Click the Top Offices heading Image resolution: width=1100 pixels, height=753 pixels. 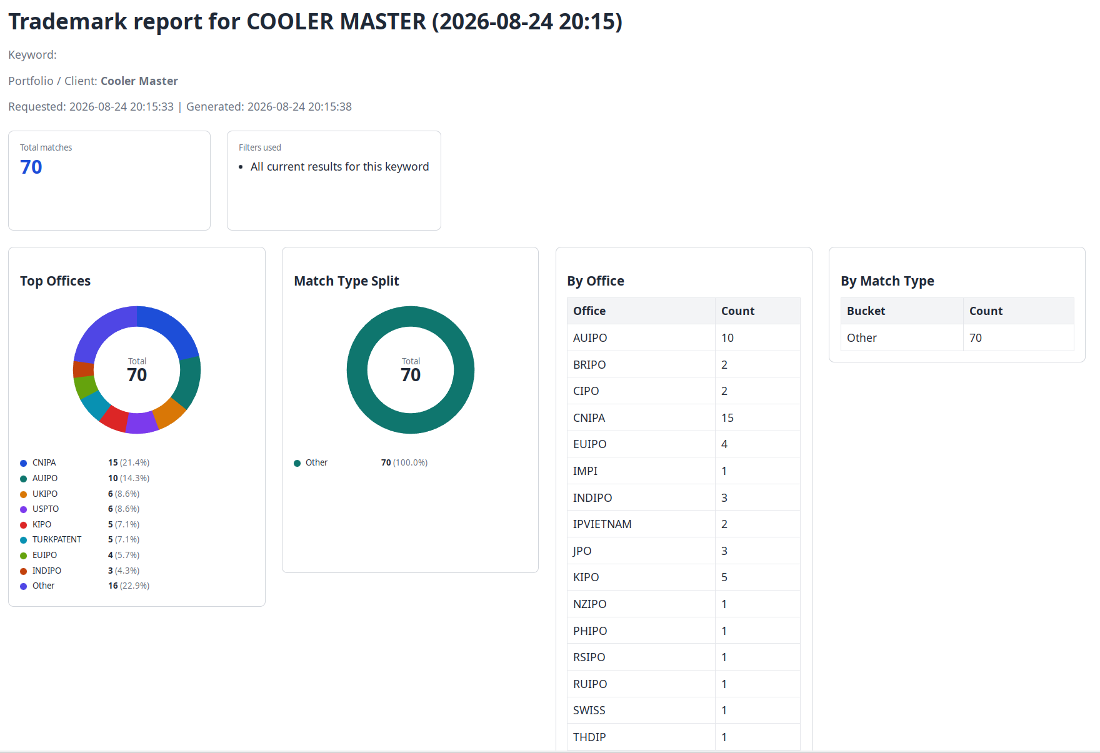coord(55,281)
